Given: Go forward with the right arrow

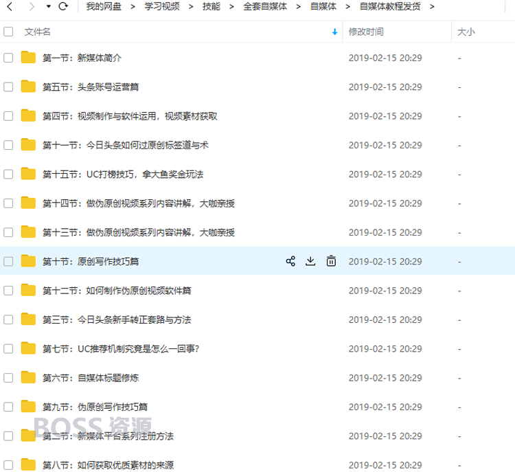Looking at the screenshot, I should coord(32,6).
